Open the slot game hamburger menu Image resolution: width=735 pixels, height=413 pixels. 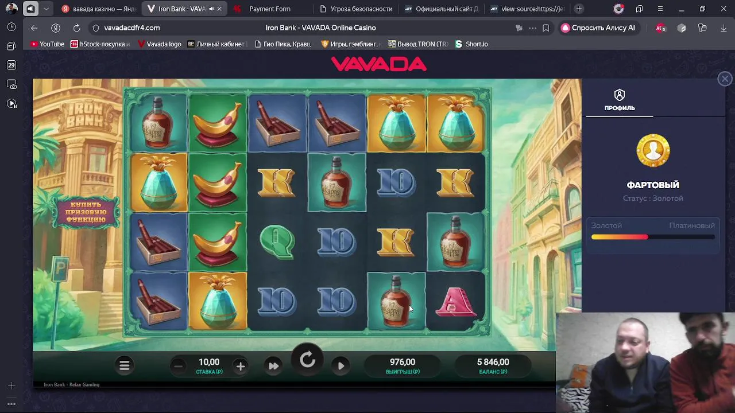(x=125, y=365)
